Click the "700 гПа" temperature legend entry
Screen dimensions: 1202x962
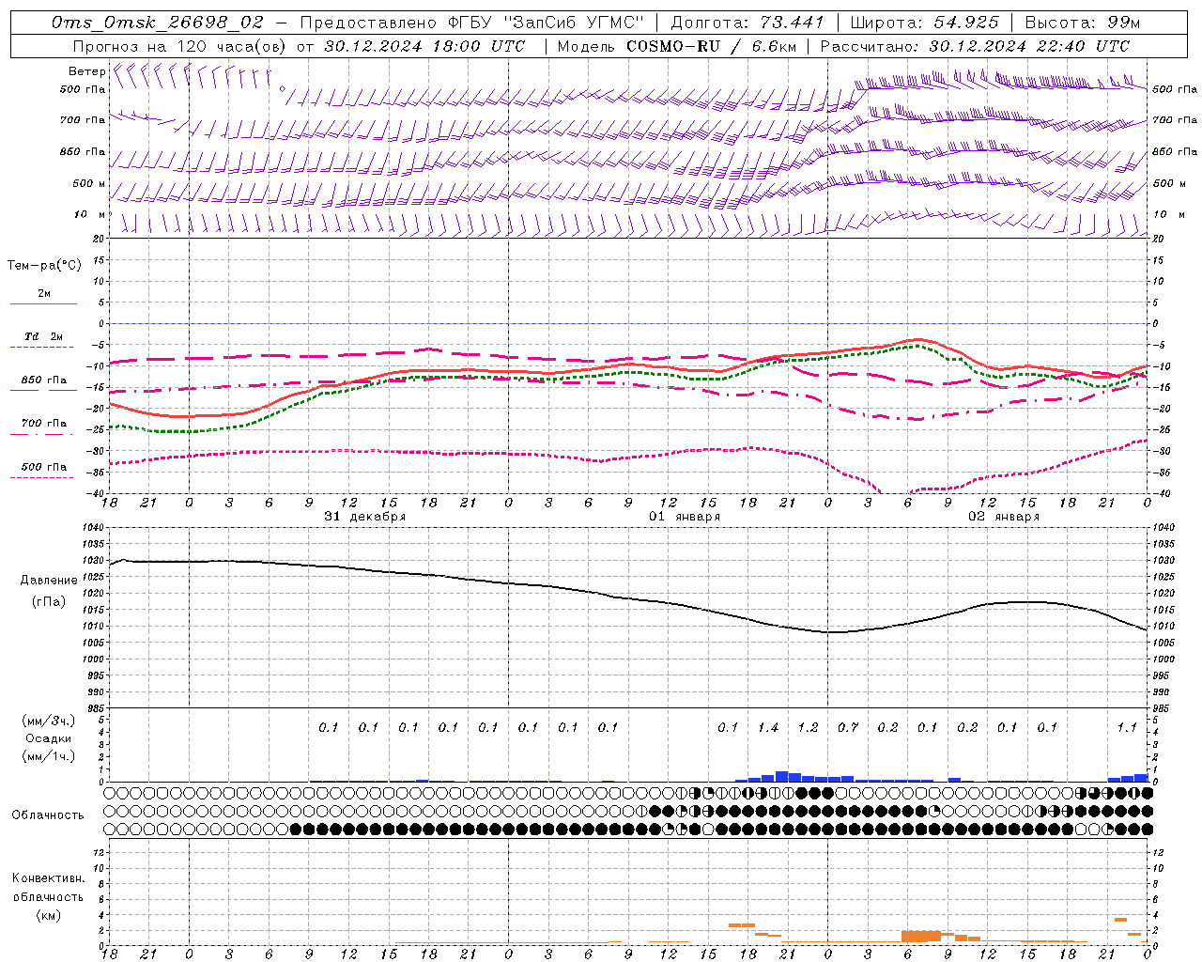pyautogui.click(x=44, y=424)
